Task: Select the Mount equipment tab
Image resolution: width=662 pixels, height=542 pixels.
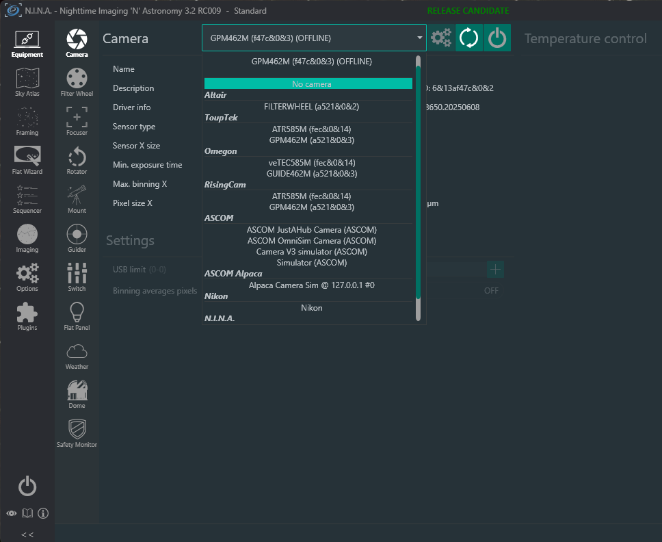Action: tap(77, 199)
